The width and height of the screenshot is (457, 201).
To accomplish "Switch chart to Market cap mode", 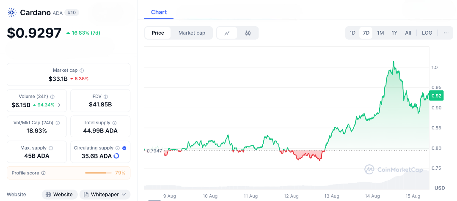I will 192,33.
